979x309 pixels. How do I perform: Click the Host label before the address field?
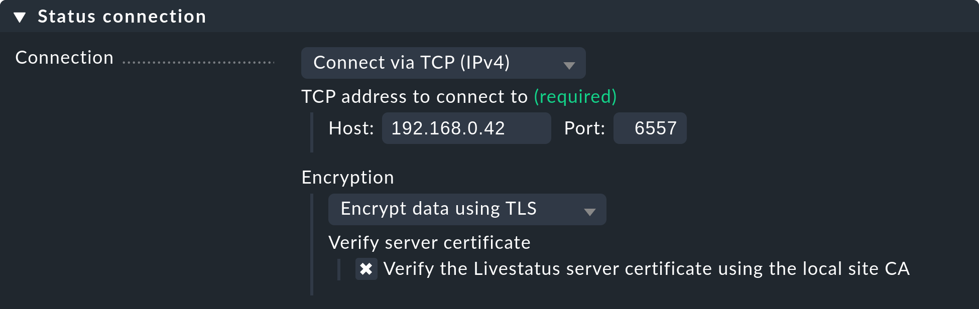[x=350, y=128]
